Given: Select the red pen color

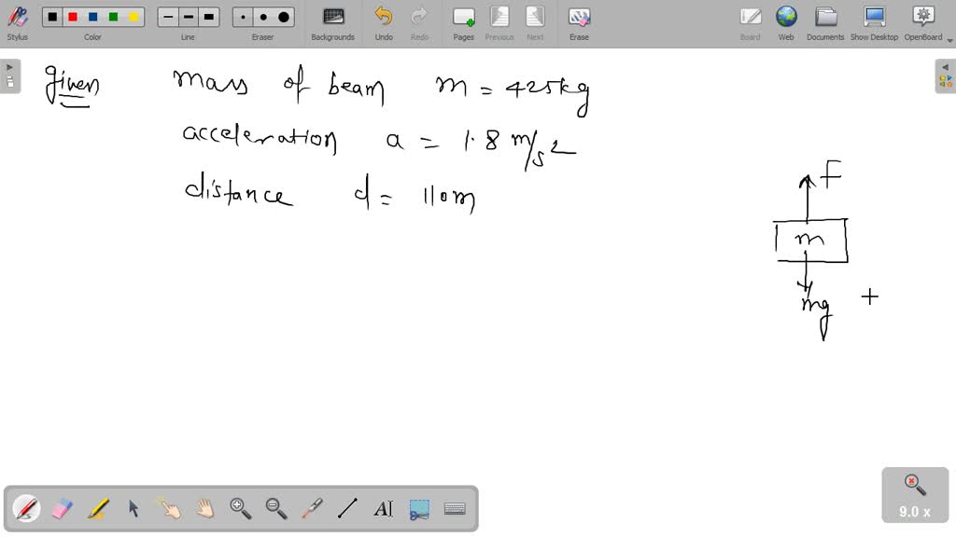Looking at the screenshot, I should tap(73, 17).
